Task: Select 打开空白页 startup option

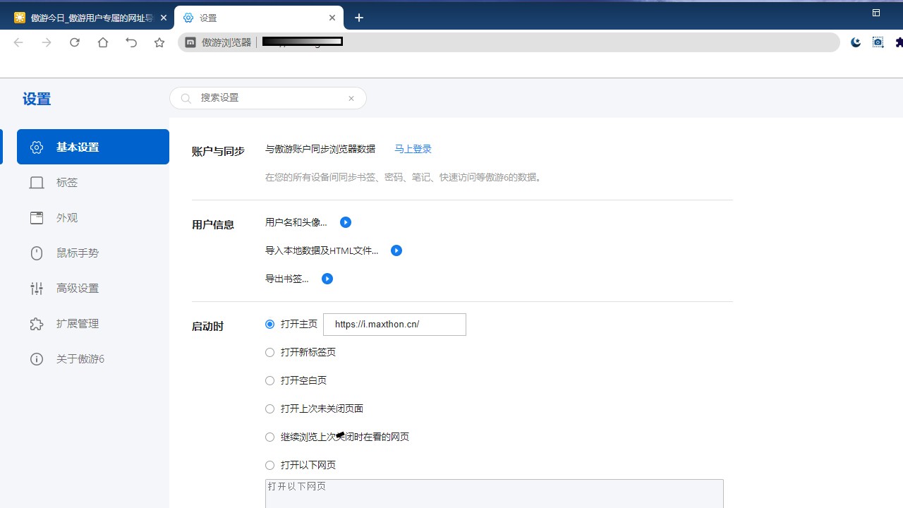Action: [x=269, y=380]
